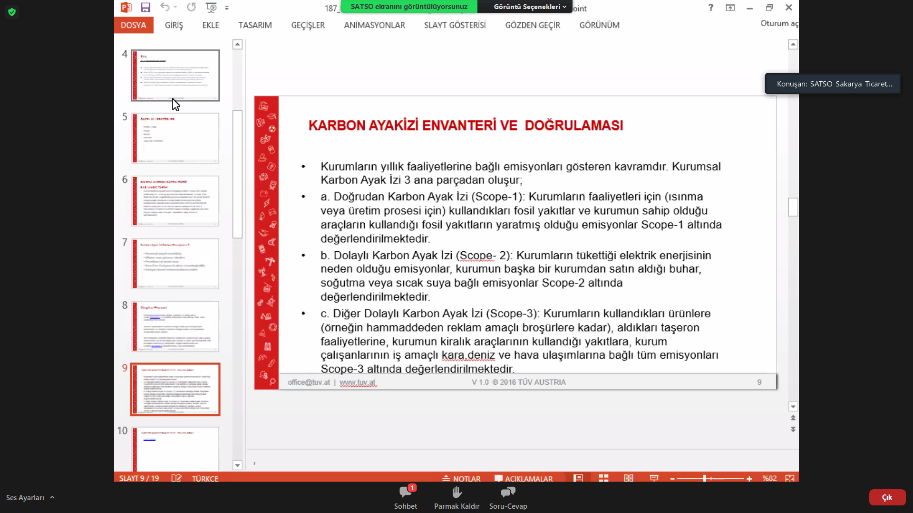Screen dimensions: 913x513
Task: Toggle AÇIKLAMALAR comments pane
Action: 524,478
